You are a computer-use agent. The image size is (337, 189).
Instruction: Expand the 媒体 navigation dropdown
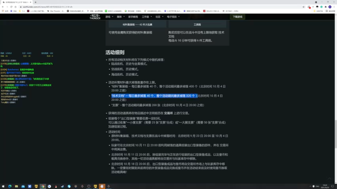coord(120,17)
